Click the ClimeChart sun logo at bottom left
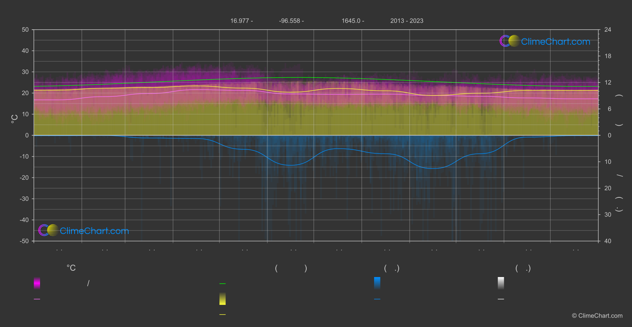The image size is (632, 327). pos(48,230)
